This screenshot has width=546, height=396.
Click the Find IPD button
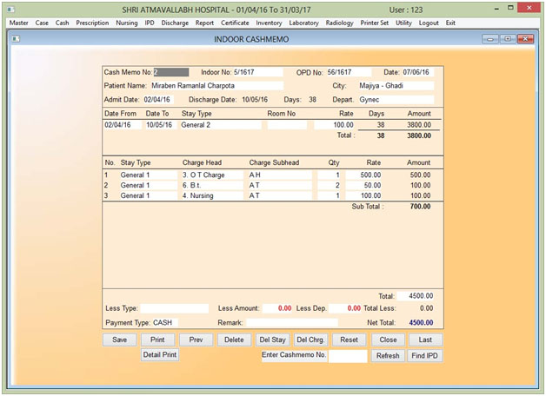point(424,355)
